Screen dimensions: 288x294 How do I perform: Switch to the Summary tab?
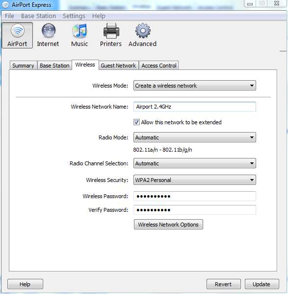point(23,66)
